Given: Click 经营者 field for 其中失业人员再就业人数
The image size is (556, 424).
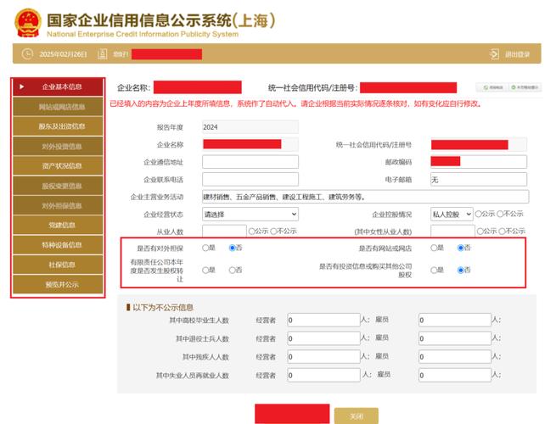Looking at the screenshot, I should [323, 375].
